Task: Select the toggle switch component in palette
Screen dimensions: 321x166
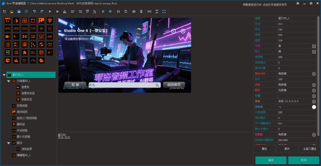Action: tap(50, 52)
